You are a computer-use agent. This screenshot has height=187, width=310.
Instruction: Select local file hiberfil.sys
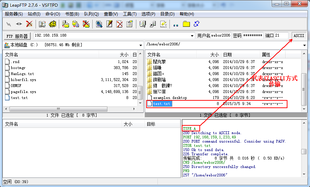pyautogui.click(x=23, y=80)
